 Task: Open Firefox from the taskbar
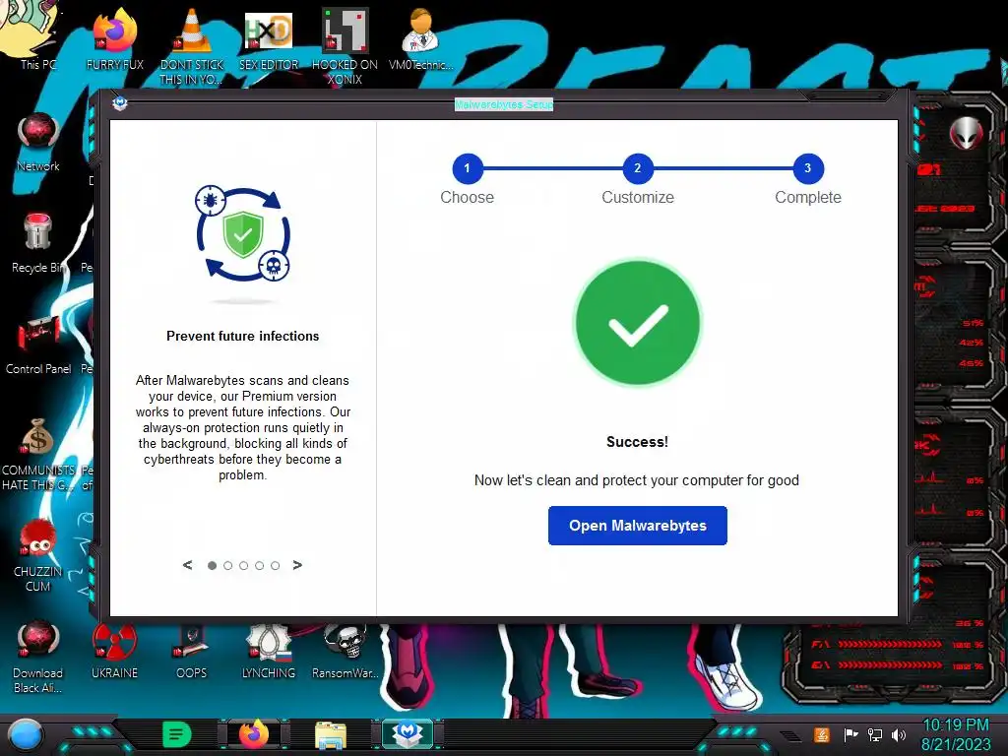(254, 734)
